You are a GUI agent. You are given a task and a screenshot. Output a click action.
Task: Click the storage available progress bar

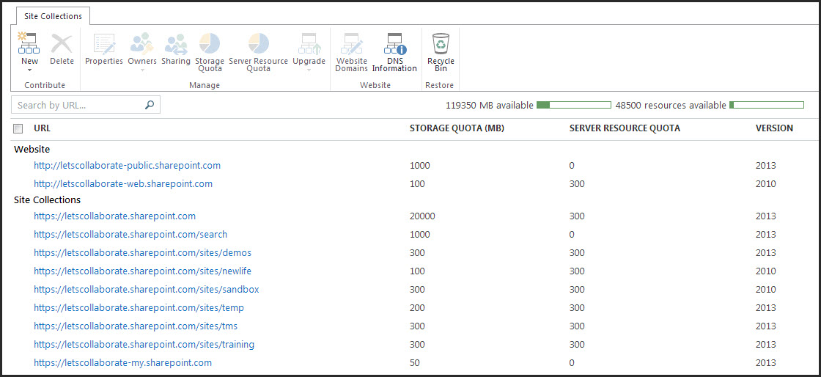[x=573, y=106]
